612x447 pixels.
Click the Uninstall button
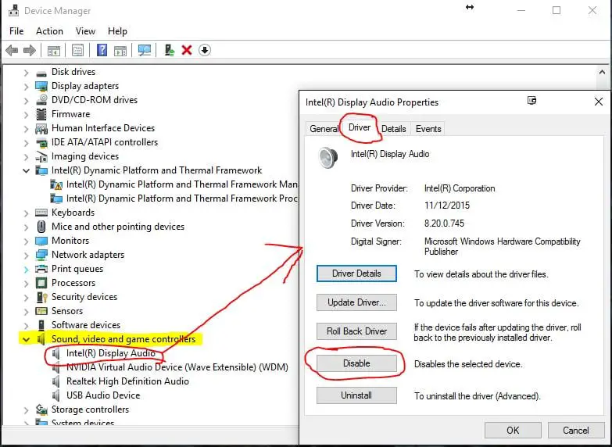point(356,395)
